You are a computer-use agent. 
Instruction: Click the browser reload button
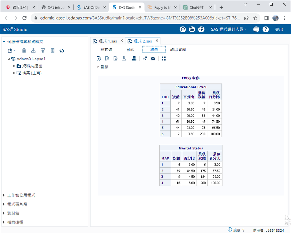pos(24,18)
